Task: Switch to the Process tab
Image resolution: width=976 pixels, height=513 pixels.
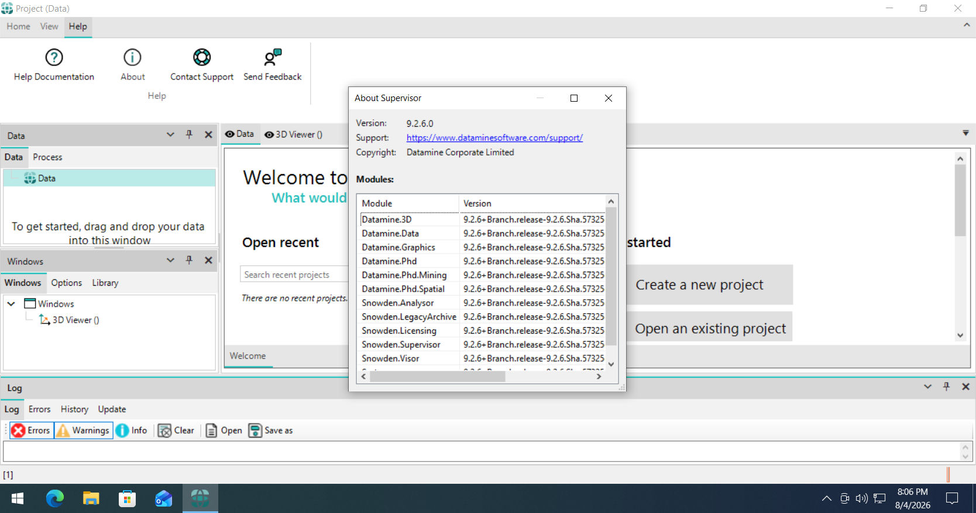Action: point(47,157)
